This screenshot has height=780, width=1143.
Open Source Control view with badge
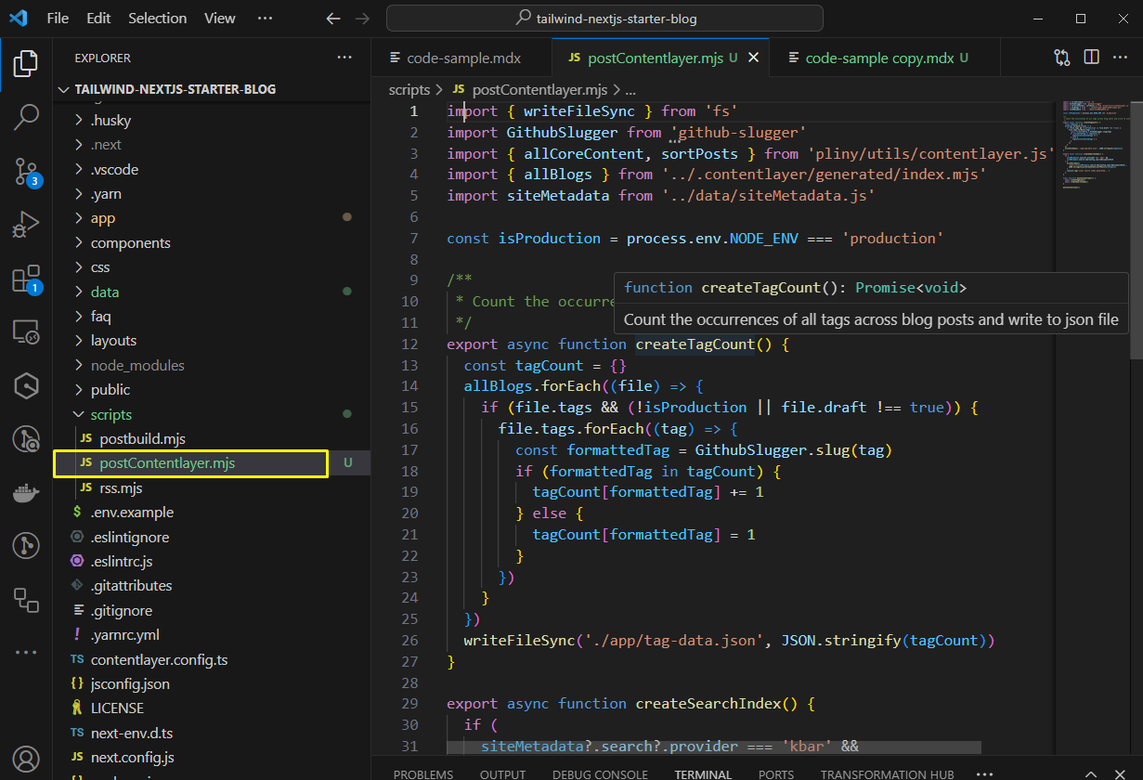(x=26, y=171)
